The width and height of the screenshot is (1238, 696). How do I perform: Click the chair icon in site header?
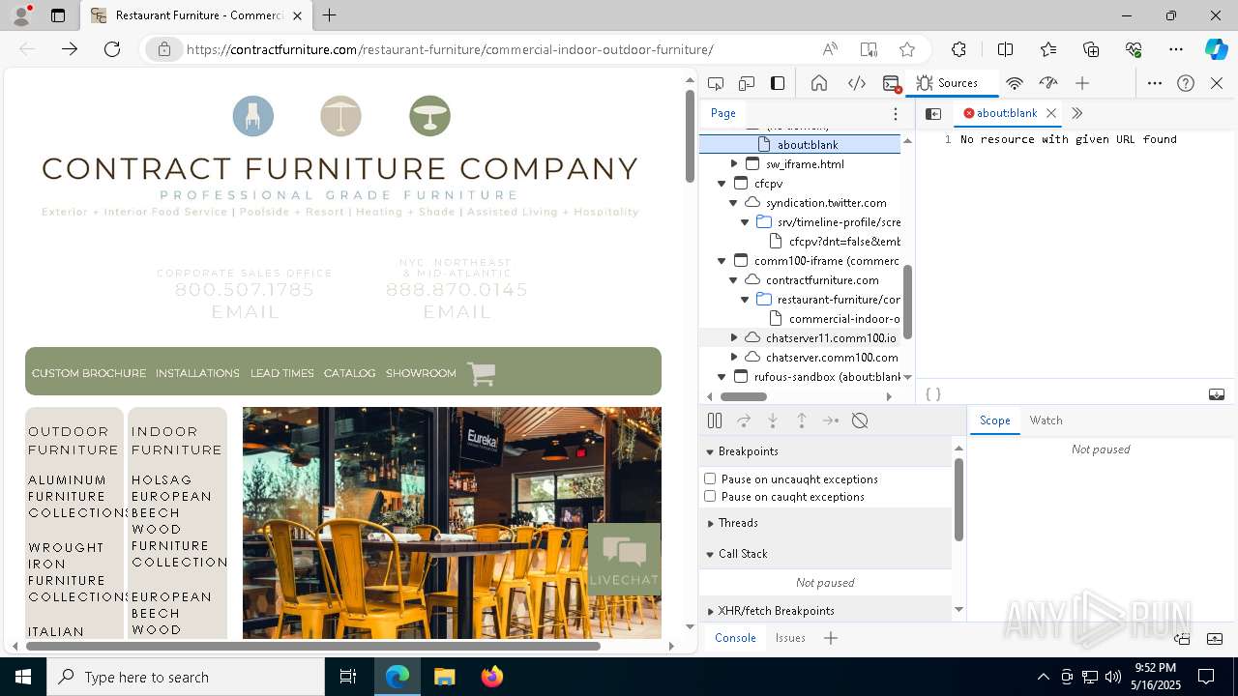(x=253, y=116)
